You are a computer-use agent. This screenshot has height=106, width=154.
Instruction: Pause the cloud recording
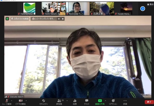pos(59,19)
